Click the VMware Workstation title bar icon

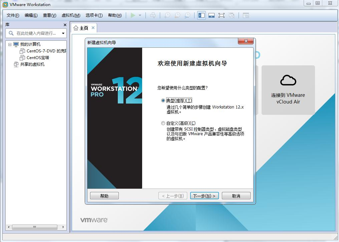click(x=5, y=5)
